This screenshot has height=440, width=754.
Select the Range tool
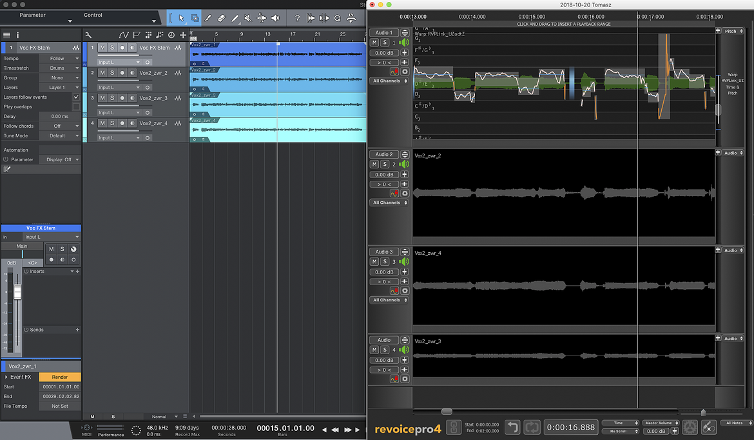(x=195, y=18)
